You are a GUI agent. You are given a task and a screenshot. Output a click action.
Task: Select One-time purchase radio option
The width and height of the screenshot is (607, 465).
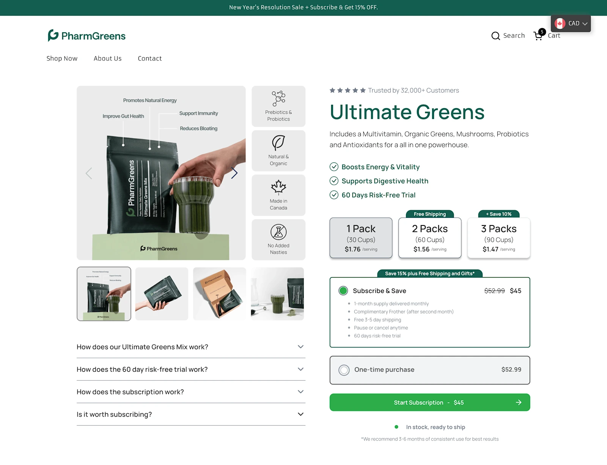(x=344, y=370)
